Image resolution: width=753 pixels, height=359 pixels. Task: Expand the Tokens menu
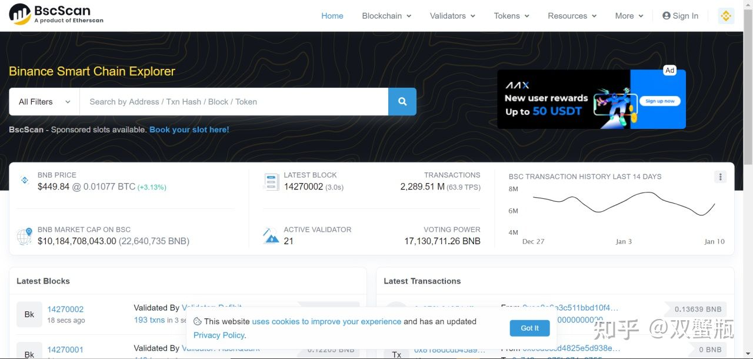(511, 16)
